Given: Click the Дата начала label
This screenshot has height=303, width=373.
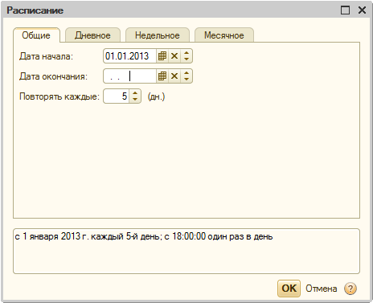Looking at the screenshot, I should pyautogui.click(x=46, y=56).
